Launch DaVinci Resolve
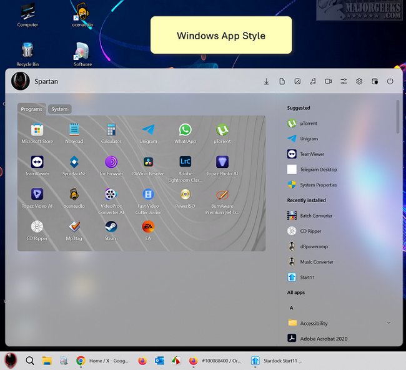 (148, 166)
